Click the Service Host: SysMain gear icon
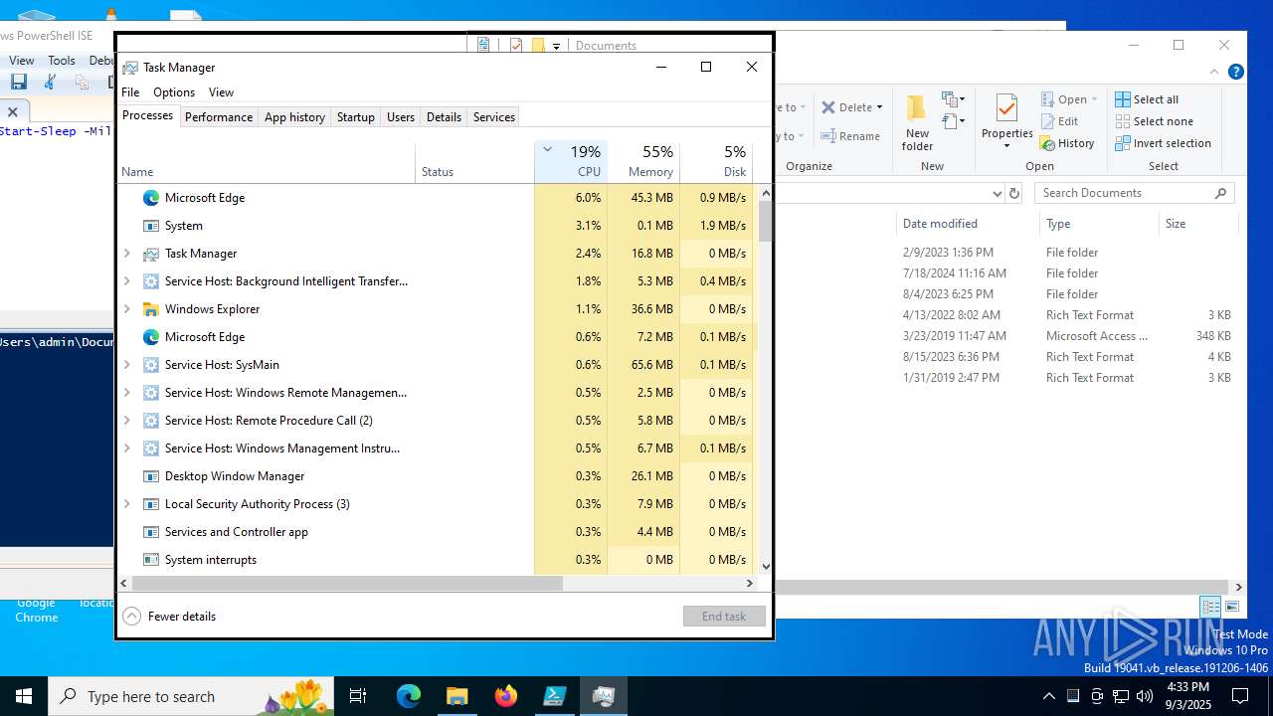Viewport: 1273px width, 716px height. pos(151,365)
